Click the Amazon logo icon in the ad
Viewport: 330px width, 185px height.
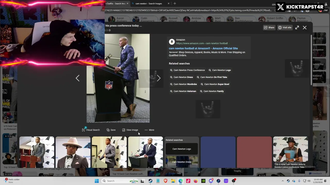tap(172, 42)
